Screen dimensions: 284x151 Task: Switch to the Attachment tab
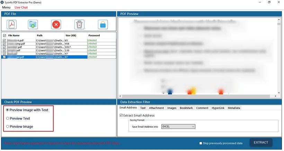coord(156,108)
